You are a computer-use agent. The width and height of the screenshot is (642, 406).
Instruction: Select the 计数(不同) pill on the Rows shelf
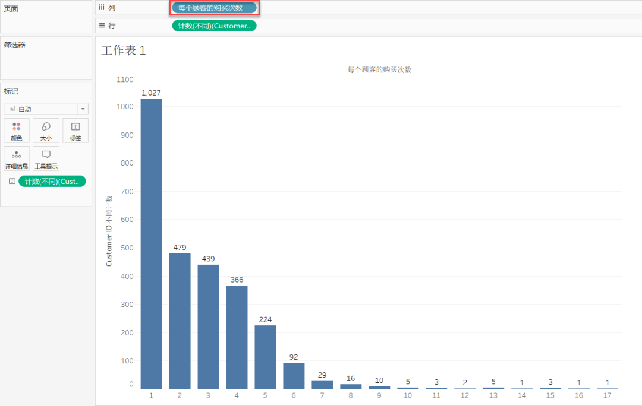214,26
